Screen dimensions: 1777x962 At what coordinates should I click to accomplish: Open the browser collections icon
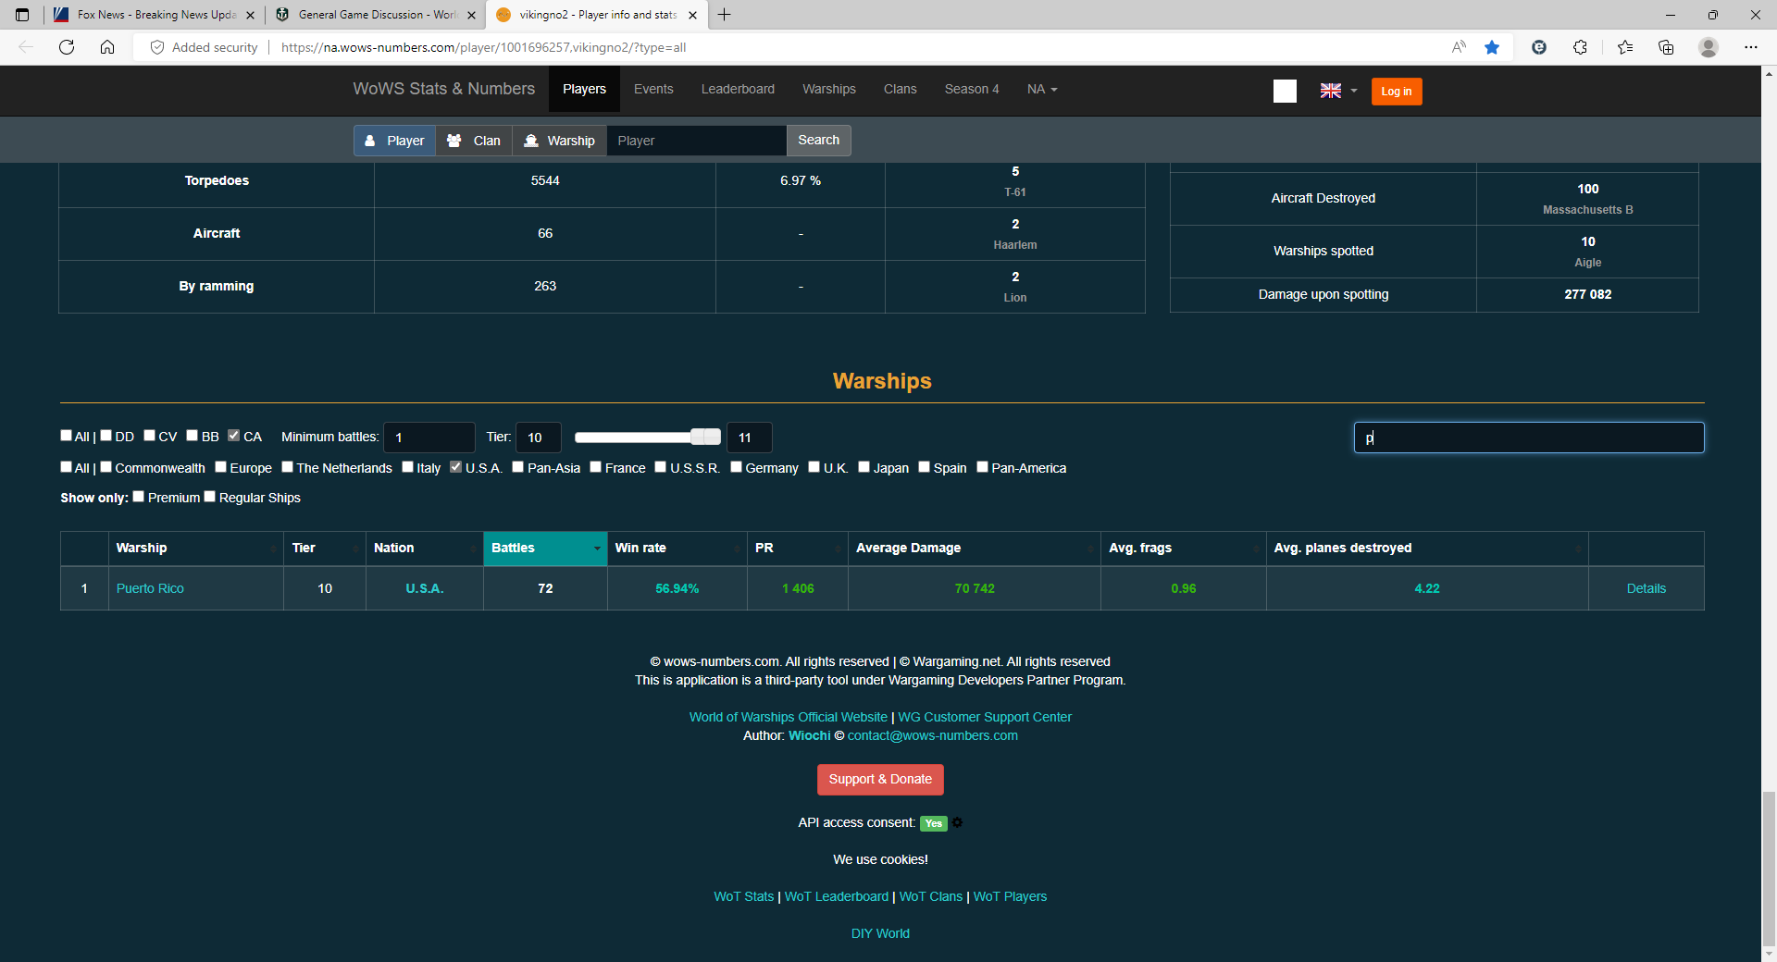pyautogui.click(x=1666, y=47)
